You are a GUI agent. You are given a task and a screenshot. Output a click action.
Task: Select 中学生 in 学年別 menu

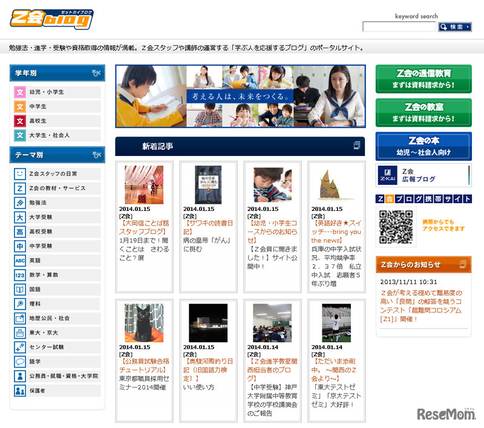[x=57, y=106]
